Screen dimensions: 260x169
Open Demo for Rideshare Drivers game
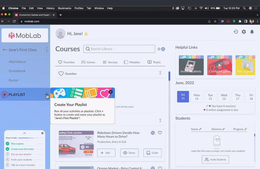[x=129, y=153]
